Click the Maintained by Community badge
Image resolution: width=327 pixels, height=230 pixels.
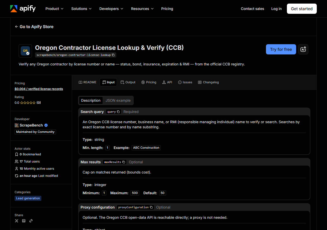pos(35,132)
